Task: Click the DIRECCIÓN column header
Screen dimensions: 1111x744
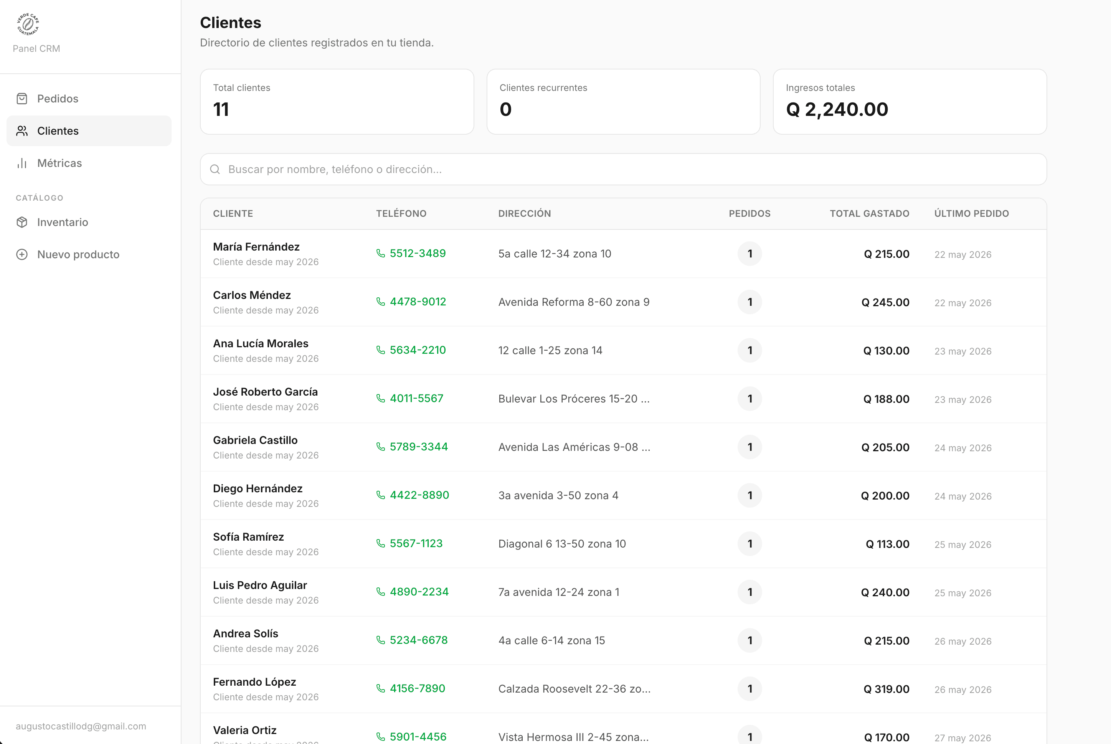Action: click(x=524, y=213)
